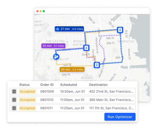
Task: Click the Accepted status badge for order 0601011
Action: 27,108
